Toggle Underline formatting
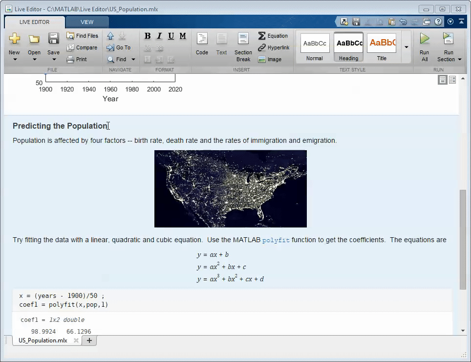The height and width of the screenshot is (362, 471). [171, 36]
